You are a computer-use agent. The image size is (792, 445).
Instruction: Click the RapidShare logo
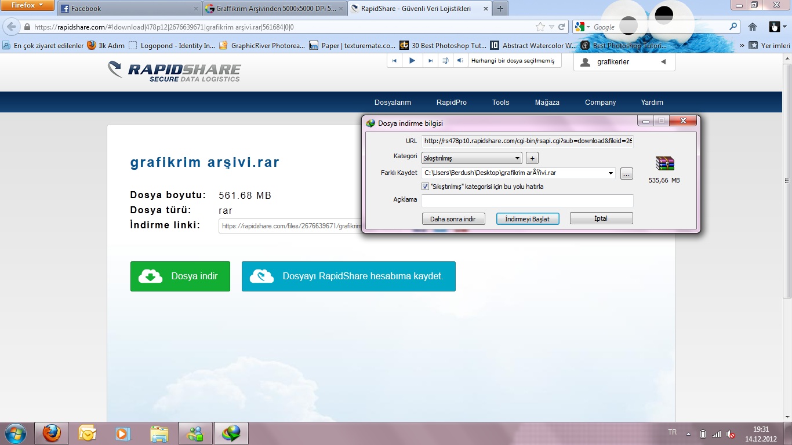coord(174,71)
